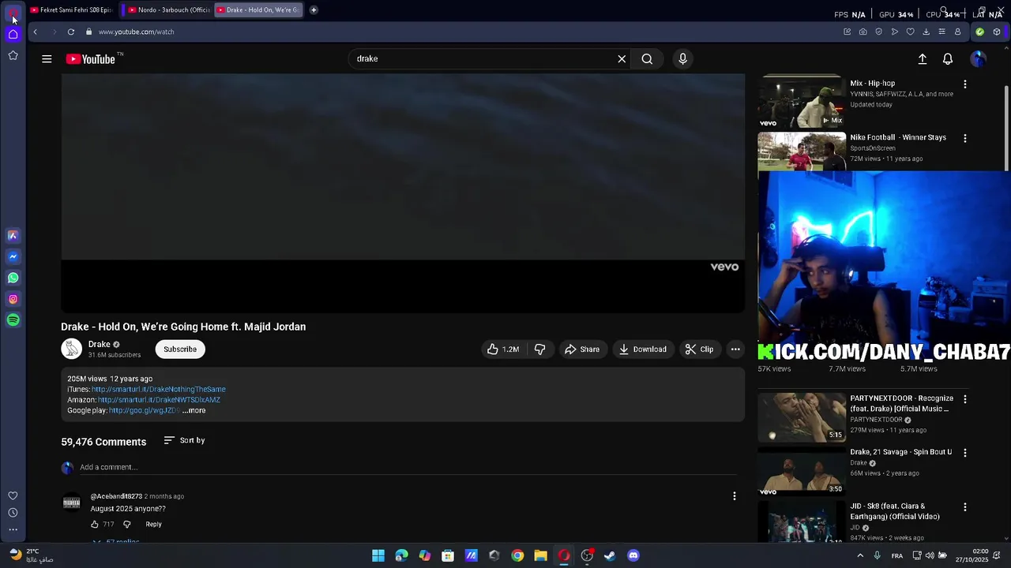Open options menu for @Acebandit comment

pos(735,496)
